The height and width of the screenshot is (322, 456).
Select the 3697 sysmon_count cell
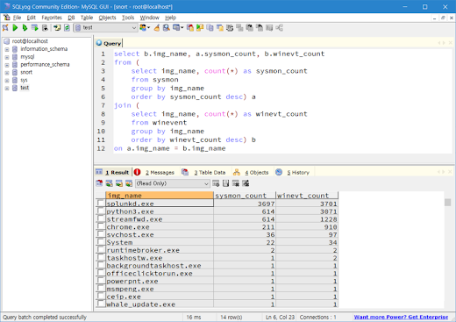pos(245,204)
